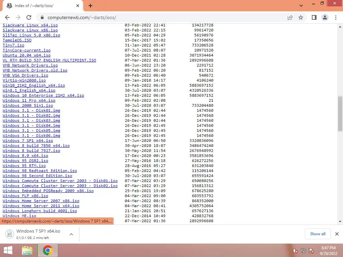Open Windows 10 Enterprise 21H2 x64.iso

point(43,95)
